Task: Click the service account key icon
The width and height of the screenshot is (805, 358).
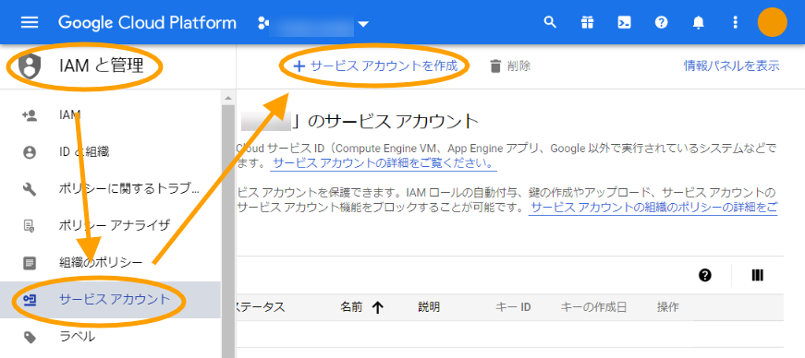Action: 30,300
